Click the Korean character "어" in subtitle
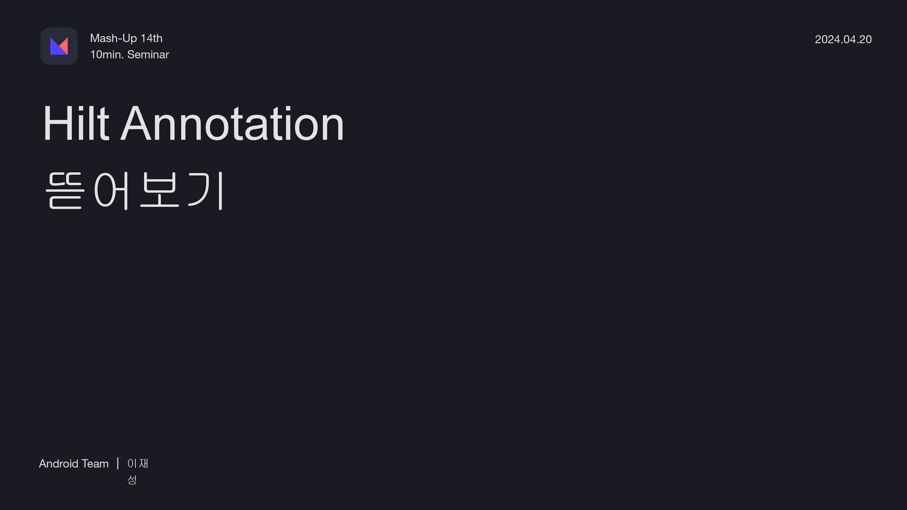 111,190
